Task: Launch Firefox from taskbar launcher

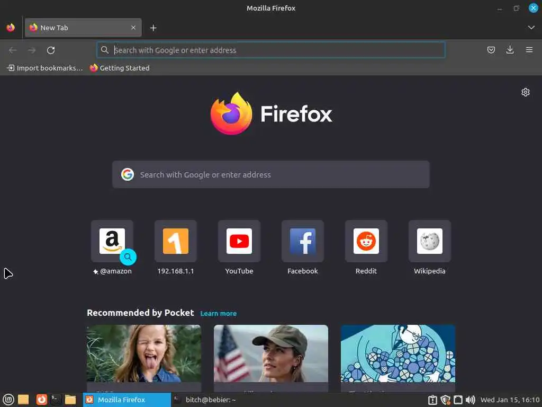Action: click(x=41, y=400)
